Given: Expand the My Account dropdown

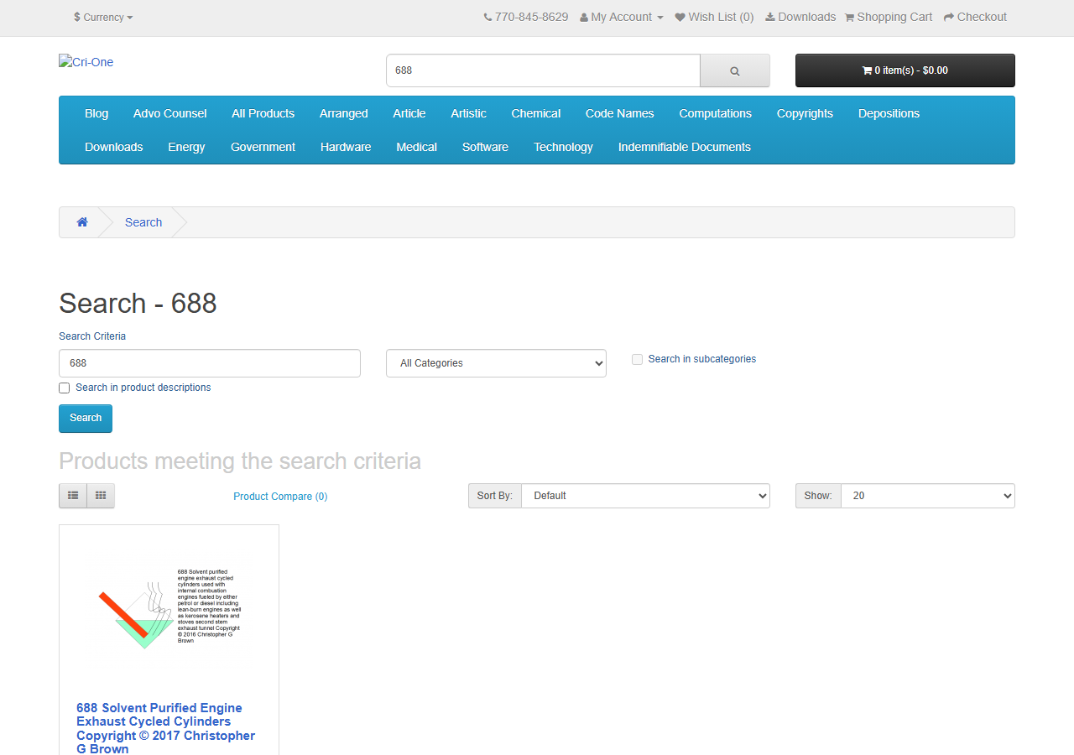Looking at the screenshot, I should [622, 17].
